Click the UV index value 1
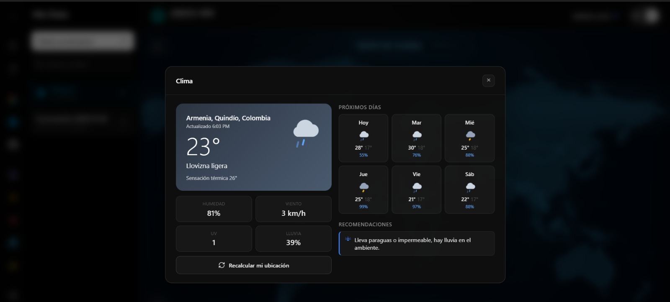Viewport: 670px width, 302px height. click(214, 243)
